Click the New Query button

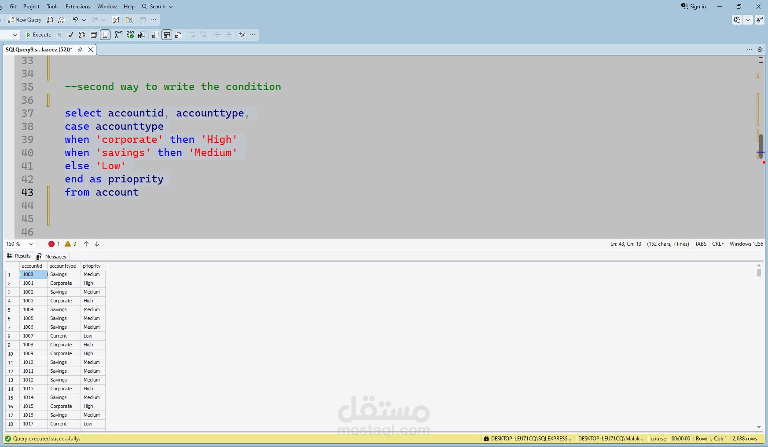pos(25,20)
